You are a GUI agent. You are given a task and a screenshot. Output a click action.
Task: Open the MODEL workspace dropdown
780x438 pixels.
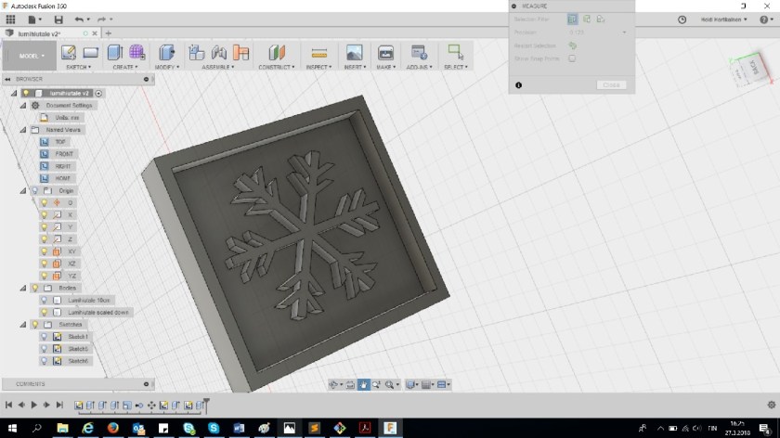31,55
